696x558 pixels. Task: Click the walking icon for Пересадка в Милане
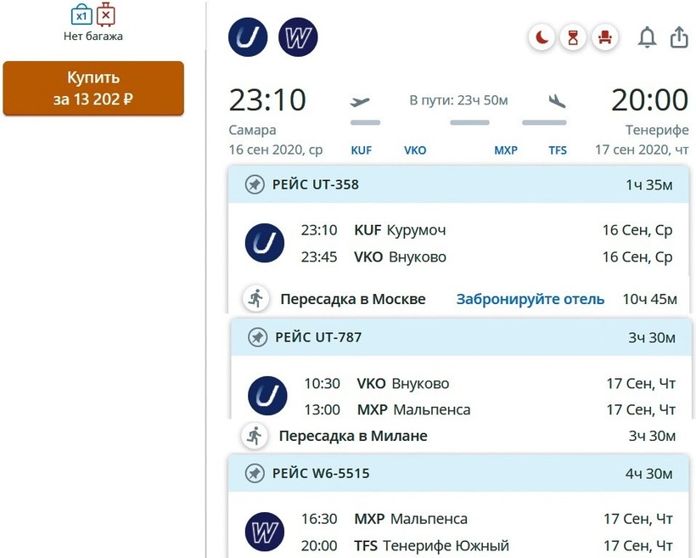(x=254, y=436)
